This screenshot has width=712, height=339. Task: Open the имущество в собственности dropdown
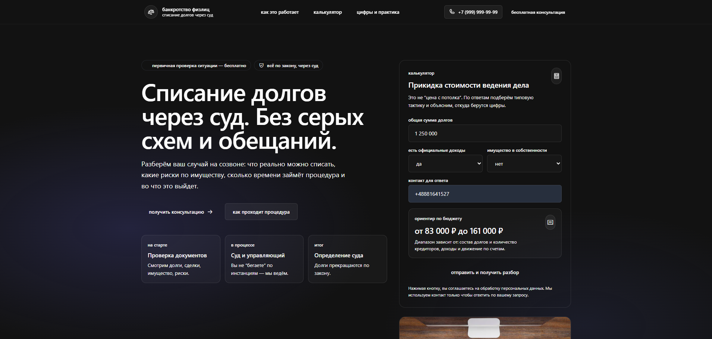(x=524, y=164)
